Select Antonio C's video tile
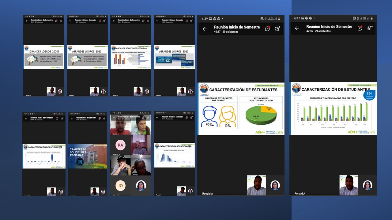The width and height of the screenshot is (392, 220). pos(120,165)
